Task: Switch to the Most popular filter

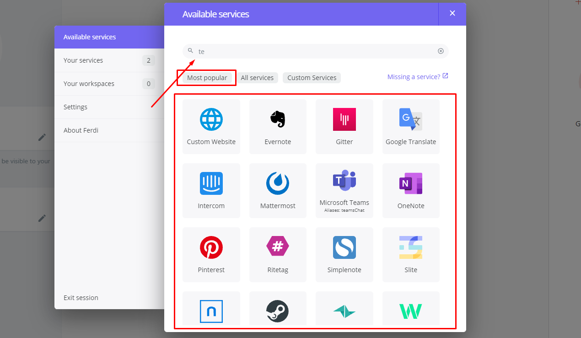Action: (x=207, y=78)
